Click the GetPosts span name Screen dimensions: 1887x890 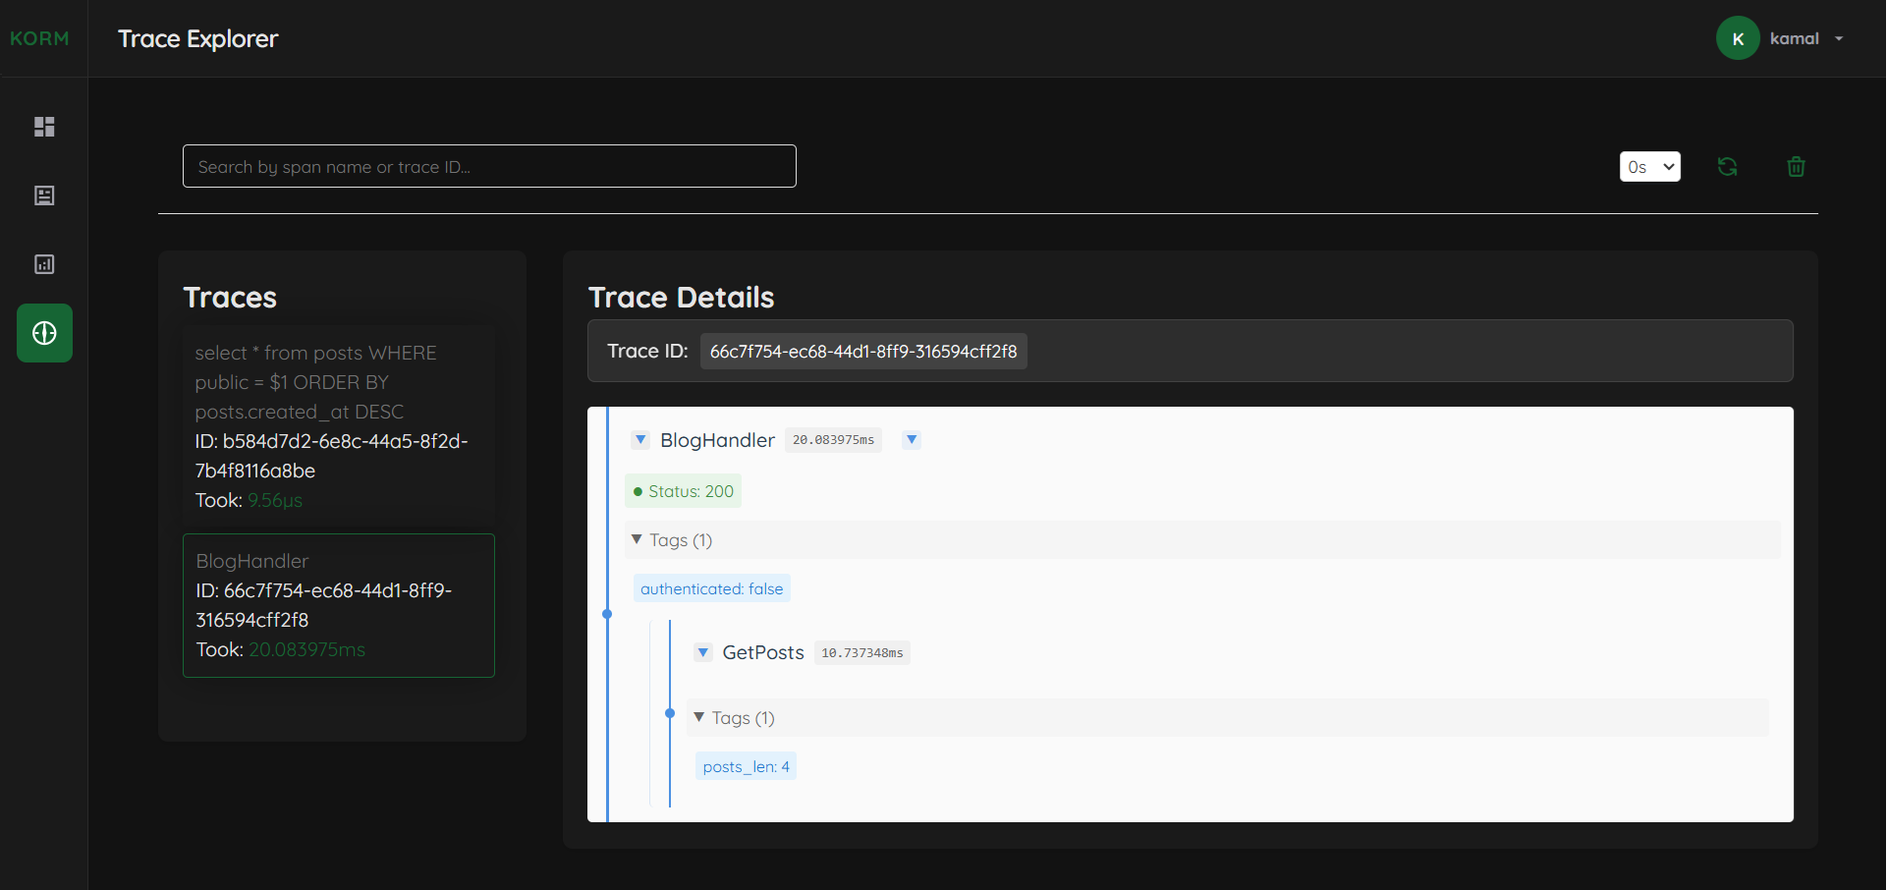(763, 652)
